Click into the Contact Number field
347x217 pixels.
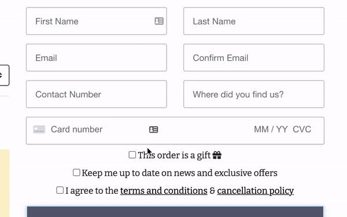coord(97,94)
